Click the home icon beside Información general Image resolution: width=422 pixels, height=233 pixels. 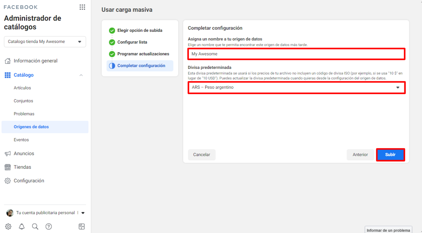click(8, 61)
